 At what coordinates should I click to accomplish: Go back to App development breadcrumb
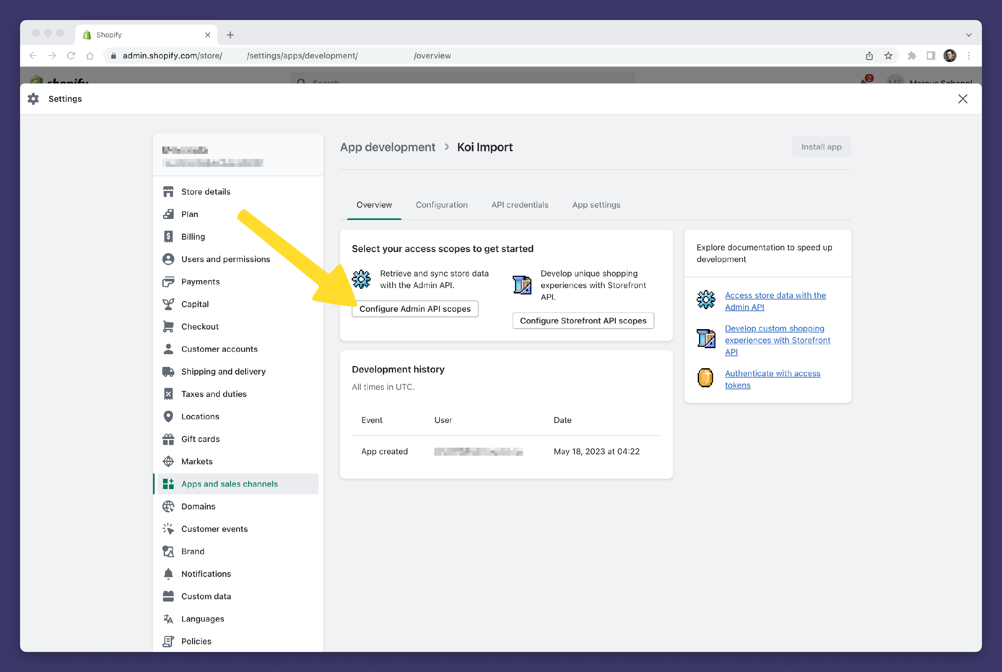click(387, 147)
